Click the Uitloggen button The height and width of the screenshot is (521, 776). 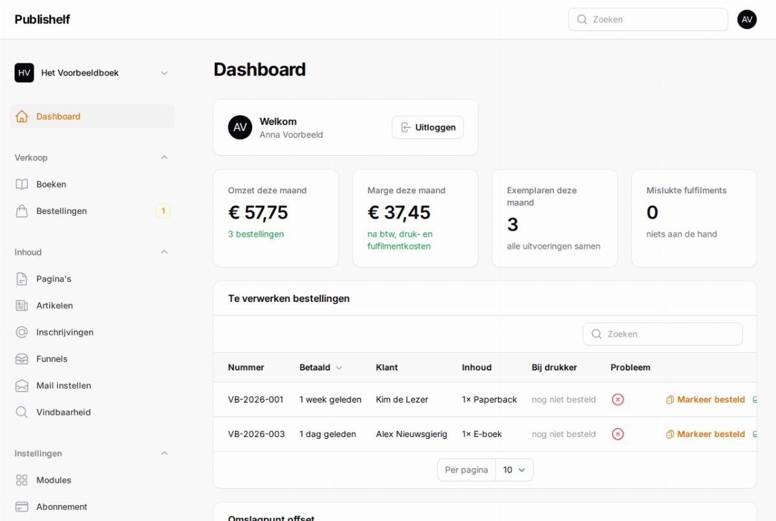click(x=427, y=127)
